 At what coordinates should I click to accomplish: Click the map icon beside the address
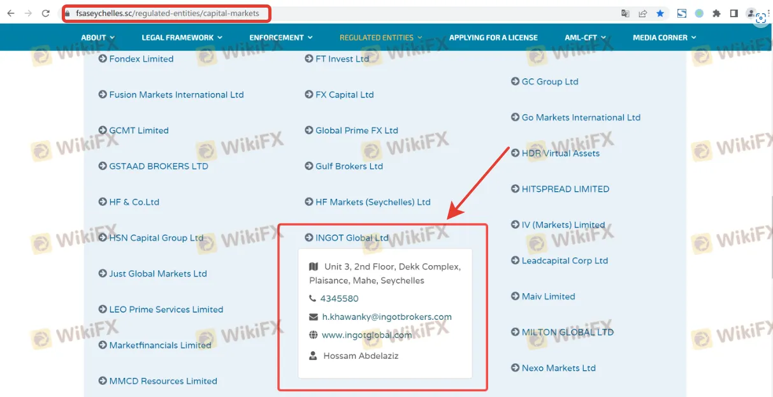(x=313, y=266)
